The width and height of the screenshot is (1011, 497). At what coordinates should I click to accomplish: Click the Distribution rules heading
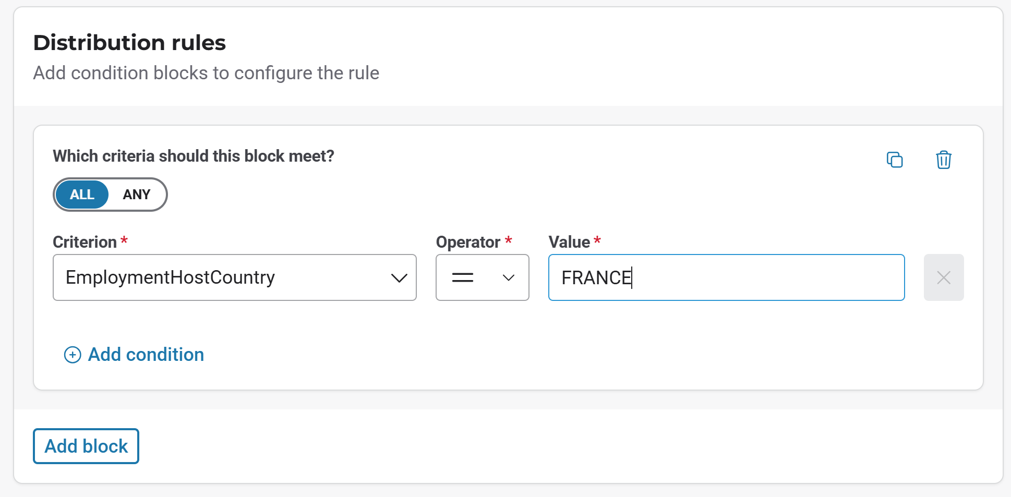point(129,43)
